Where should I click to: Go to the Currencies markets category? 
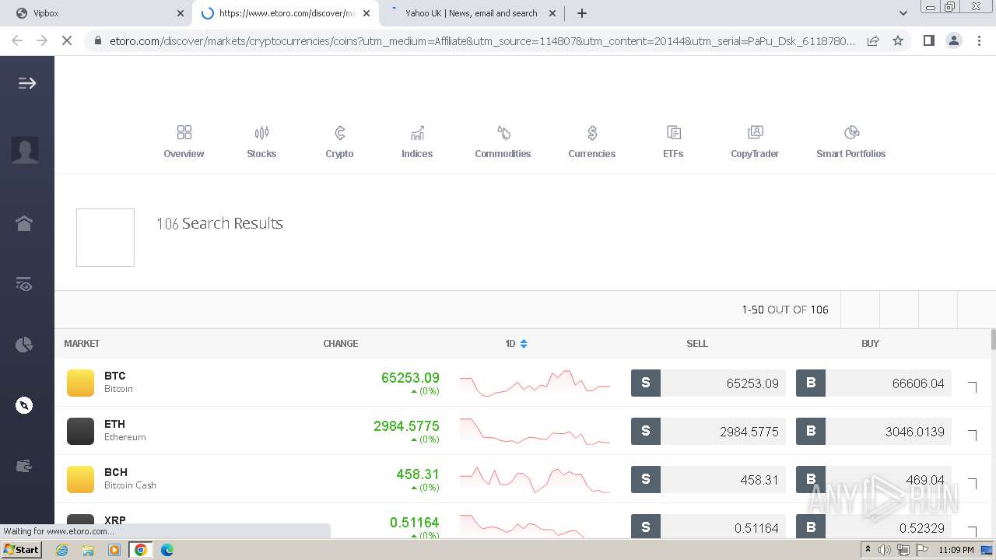pyautogui.click(x=591, y=142)
